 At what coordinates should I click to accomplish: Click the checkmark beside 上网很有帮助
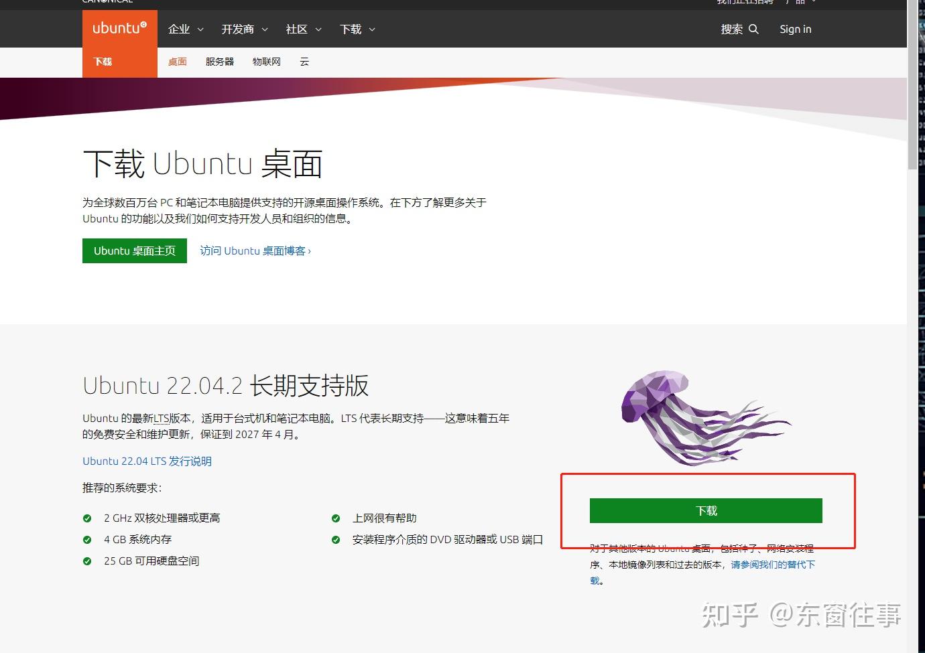tap(336, 517)
